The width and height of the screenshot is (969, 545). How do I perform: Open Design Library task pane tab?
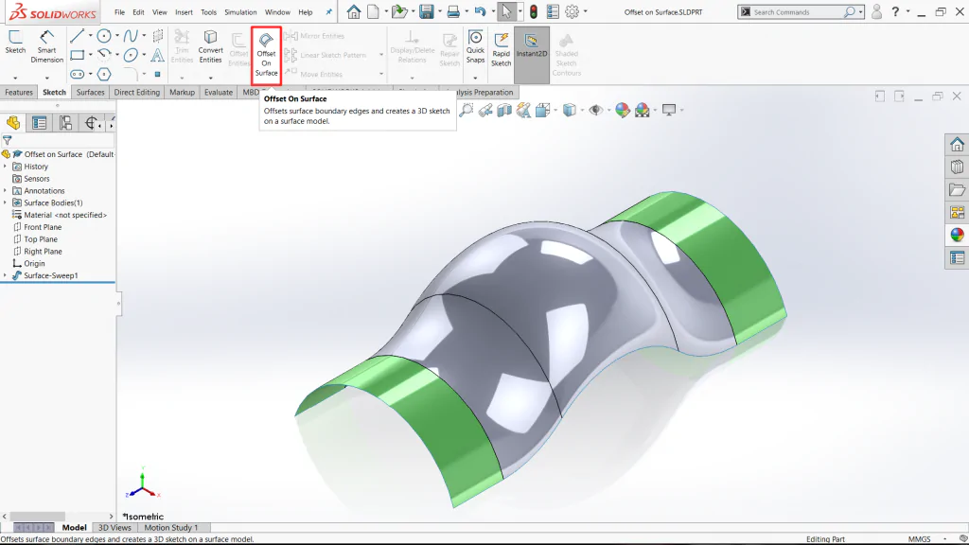958,167
